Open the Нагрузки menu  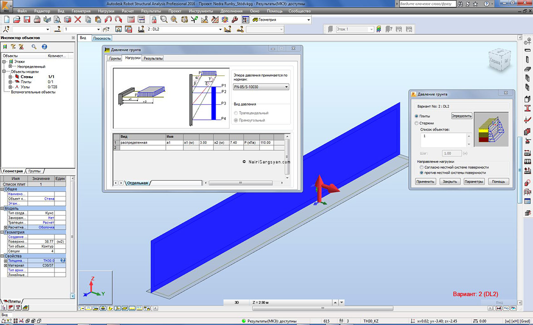106,11
